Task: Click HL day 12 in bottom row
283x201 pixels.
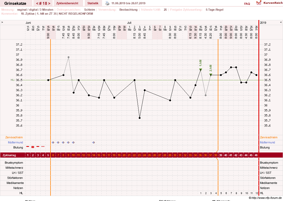Action: pyautogui.click(x=257, y=193)
